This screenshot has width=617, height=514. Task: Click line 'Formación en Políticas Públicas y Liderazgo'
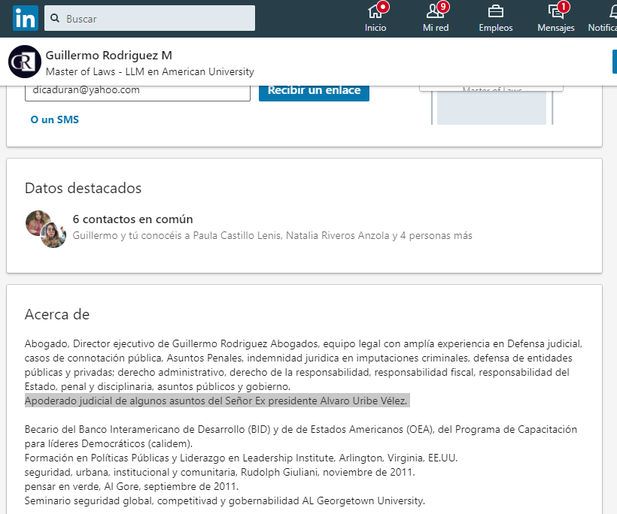(x=242, y=458)
